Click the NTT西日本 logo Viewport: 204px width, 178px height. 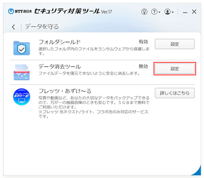pos(20,11)
